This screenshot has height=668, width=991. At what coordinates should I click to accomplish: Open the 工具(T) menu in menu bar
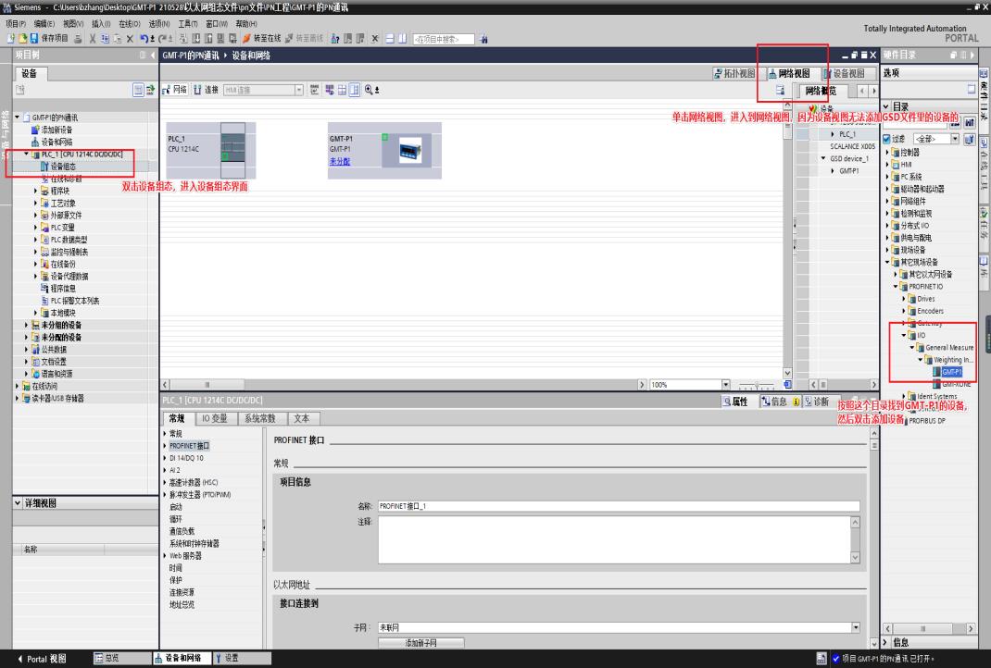pos(188,22)
